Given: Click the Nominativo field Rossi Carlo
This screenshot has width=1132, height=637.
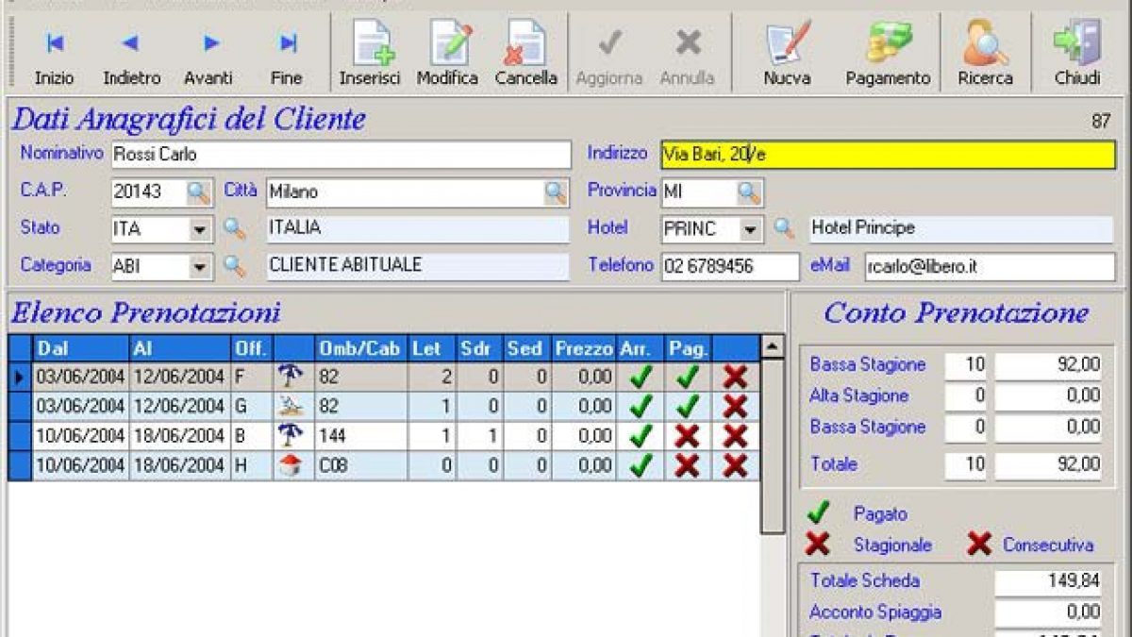Looking at the screenshot, I should tap(341, 155).
